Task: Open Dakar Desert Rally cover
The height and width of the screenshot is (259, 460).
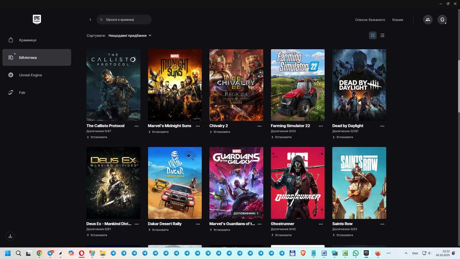Action: tap(175, 183)
